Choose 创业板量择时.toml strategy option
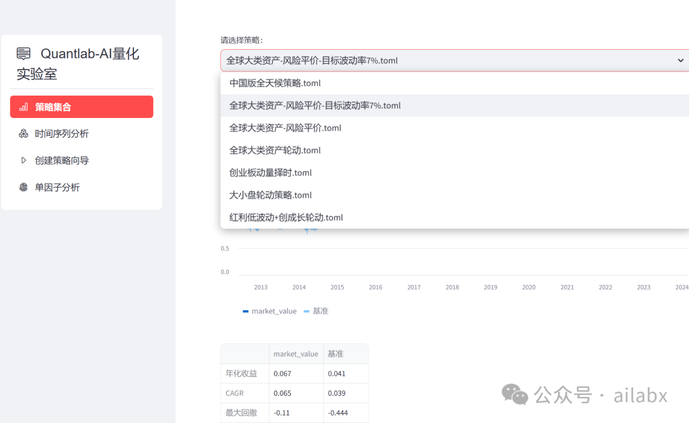Screen dimensions: 689x423 click(x=270, y=172)
